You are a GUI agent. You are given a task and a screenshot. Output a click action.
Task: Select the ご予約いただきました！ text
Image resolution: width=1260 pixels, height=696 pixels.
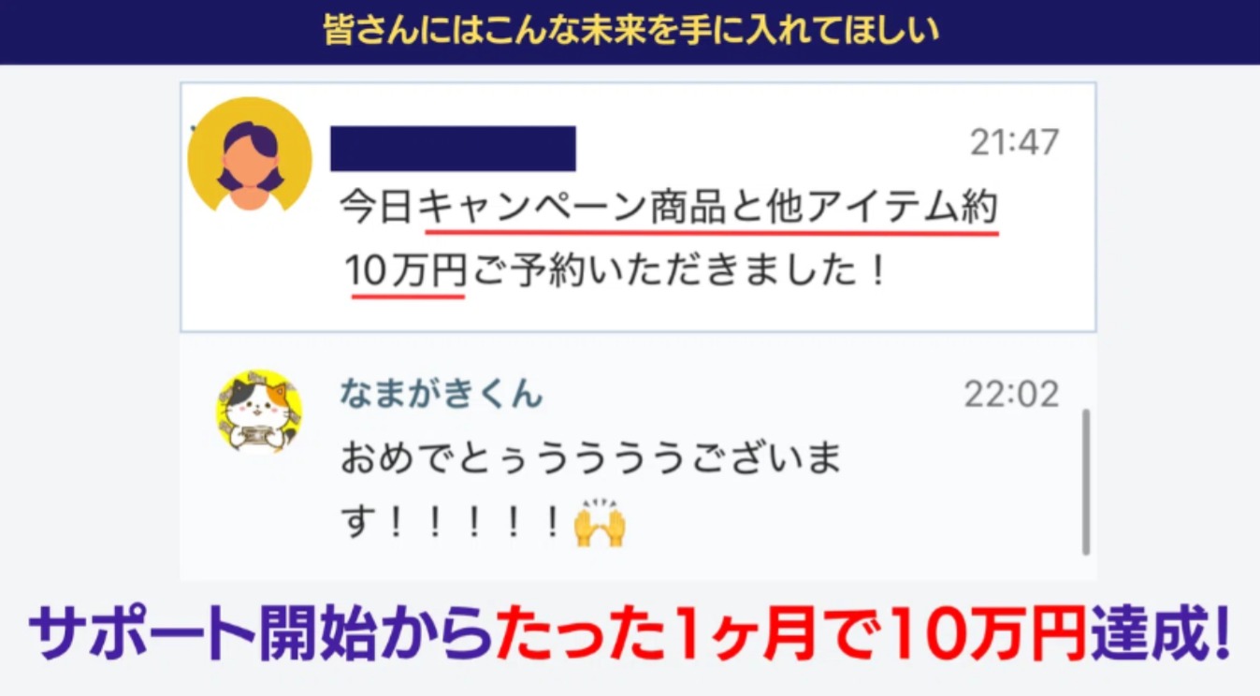pos(676,271)
